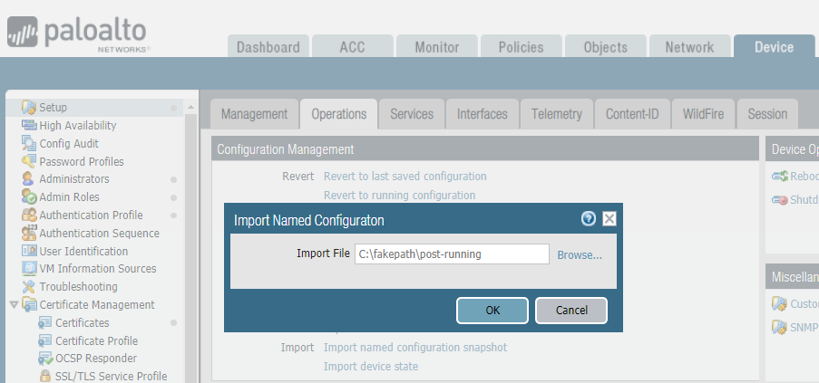This screenshot has width=819, height=383.
Task: Switch to the Policies tab
Action: 521,47
